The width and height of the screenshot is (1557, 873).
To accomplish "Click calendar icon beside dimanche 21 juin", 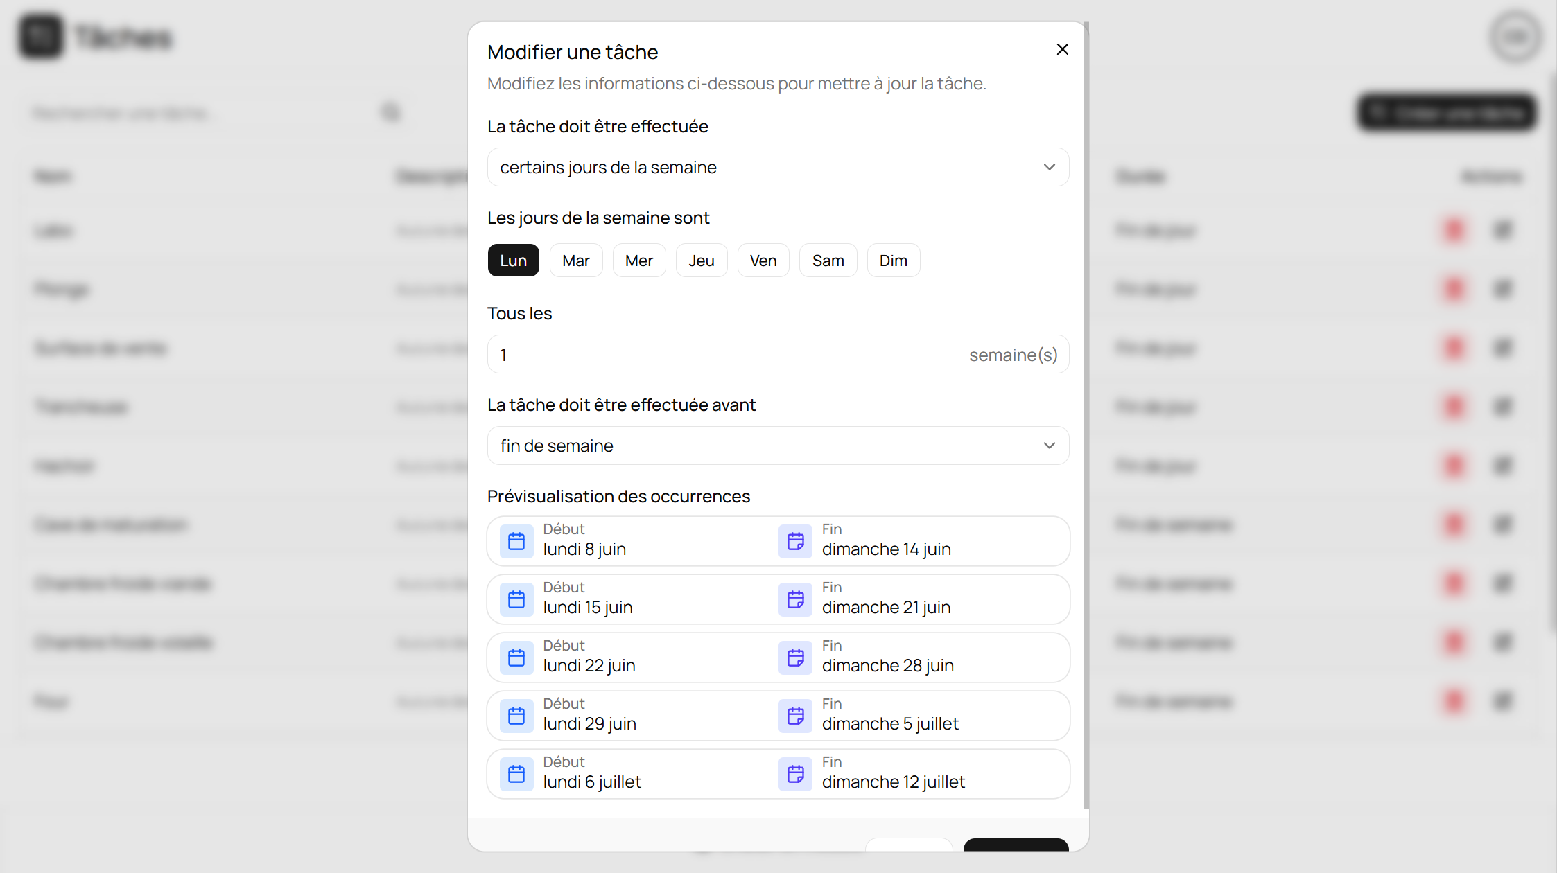I will pyautogui.click(x=796, y=599).
